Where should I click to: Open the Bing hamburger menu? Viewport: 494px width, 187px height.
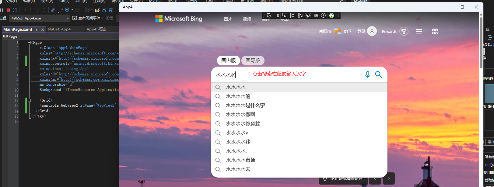[x=419, y=31]
